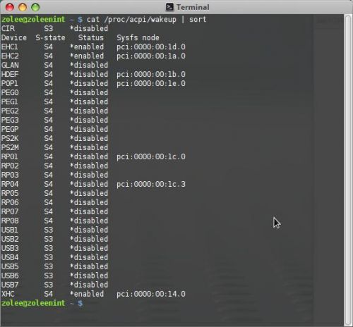Click '*enabled' status in the XHC row
This screenshot has height=327, width=353.
pos(87,294)
